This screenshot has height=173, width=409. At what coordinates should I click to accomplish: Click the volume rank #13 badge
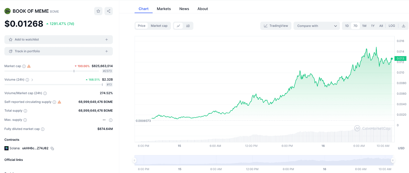point(109,84)
